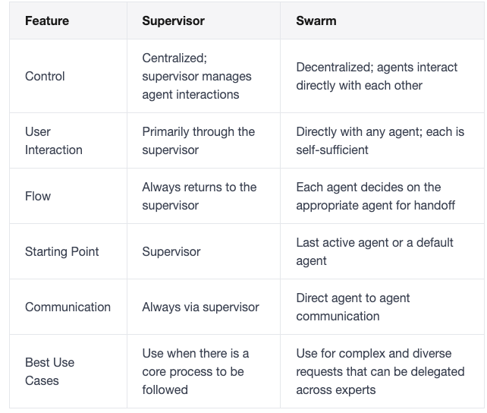
Task: Select 'Last active agent or default' cell
Action: coord(374,251)
